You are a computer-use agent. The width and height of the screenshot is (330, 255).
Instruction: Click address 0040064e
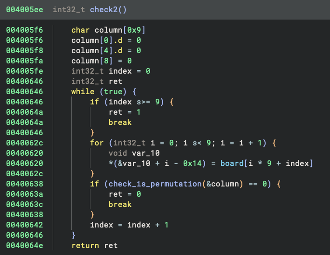(25, 246)
